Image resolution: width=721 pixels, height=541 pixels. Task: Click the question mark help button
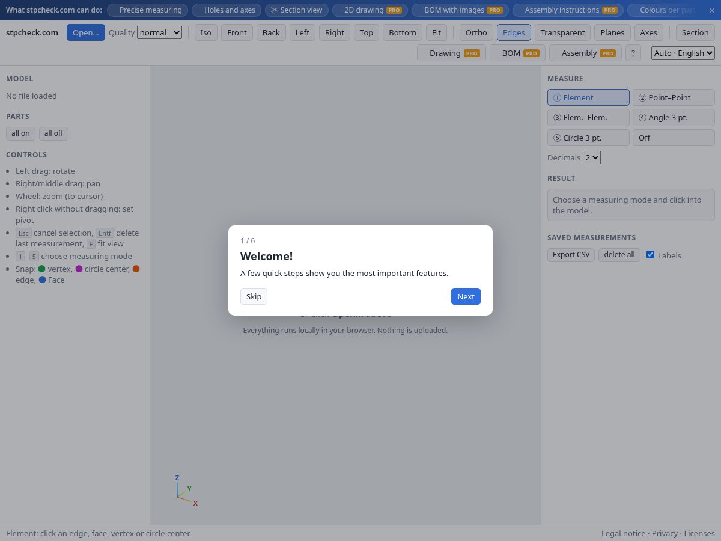point(633,53)
